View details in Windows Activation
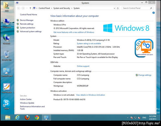This screenshot has height=126, width=161. (x=90, y=95)
